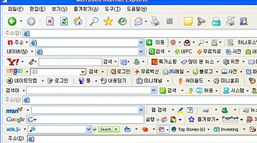Screen dimensions: 257x143
Task: Open the 즐겨찾기(A) menu
Action: tap(86, 9)
